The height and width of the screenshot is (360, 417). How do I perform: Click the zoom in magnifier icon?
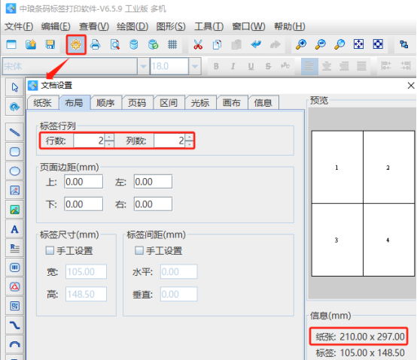click(x=301, y=44)
